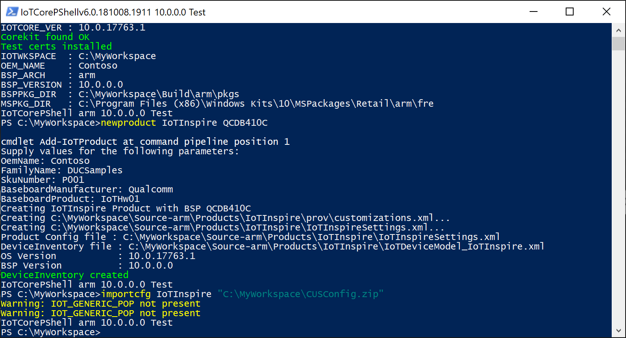The width and height of the screenshot is (626, 338).
Task: Click the 'DeviceInventory created' green text
Action: 64,275
